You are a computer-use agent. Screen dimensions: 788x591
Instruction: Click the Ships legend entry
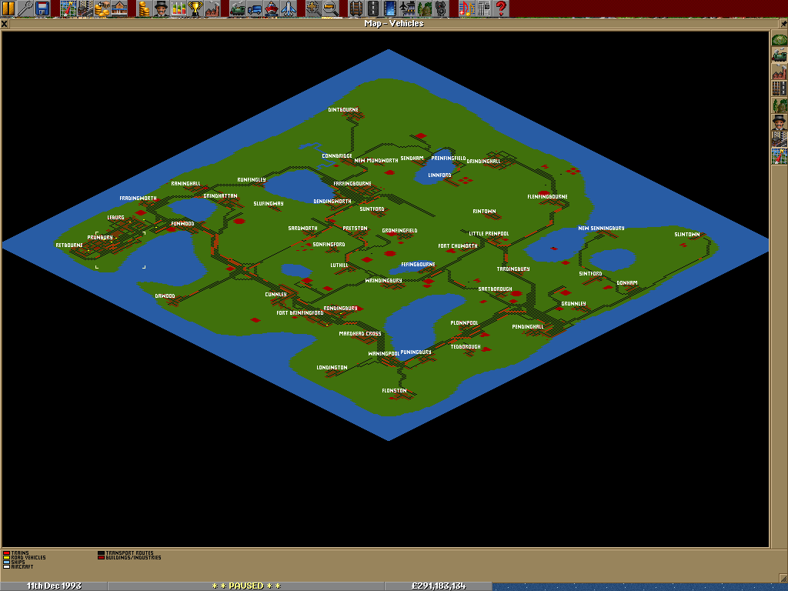(14, 562)
